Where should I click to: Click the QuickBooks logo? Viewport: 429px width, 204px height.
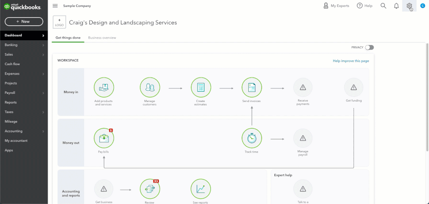click(x=22, y=7)
